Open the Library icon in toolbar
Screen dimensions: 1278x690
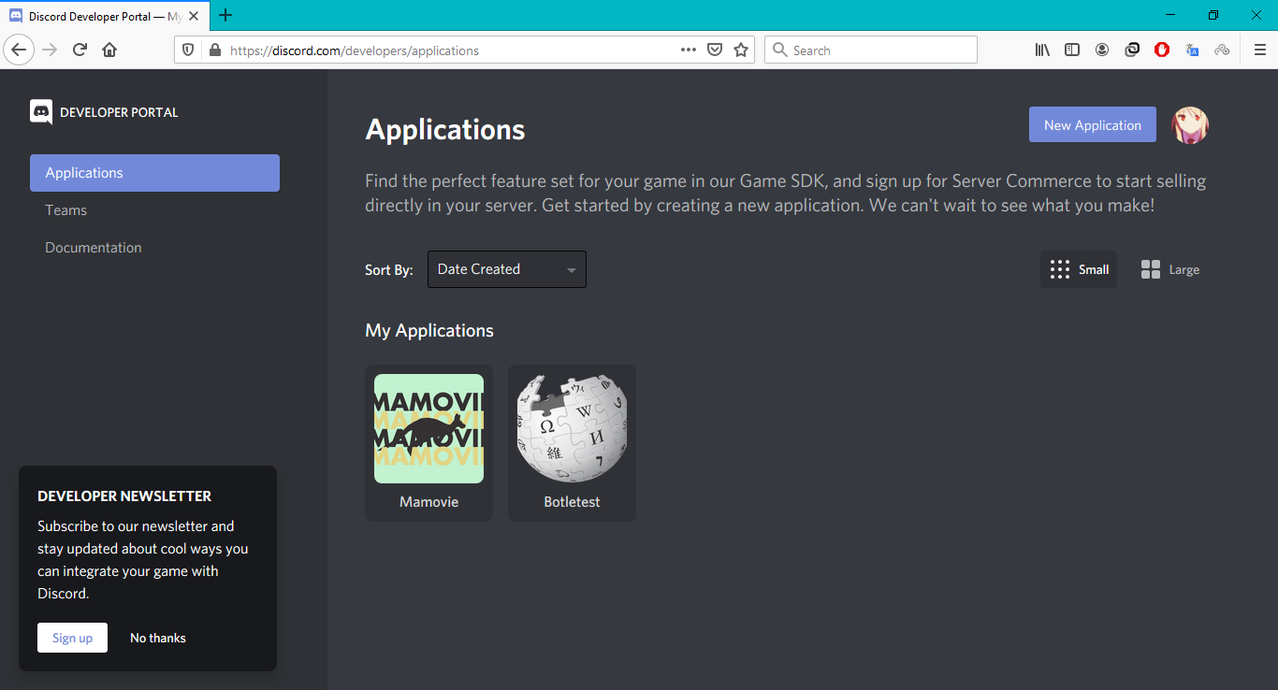tap(1042, 50)
